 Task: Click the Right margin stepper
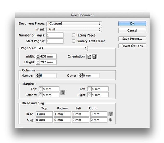coord(90,95)
